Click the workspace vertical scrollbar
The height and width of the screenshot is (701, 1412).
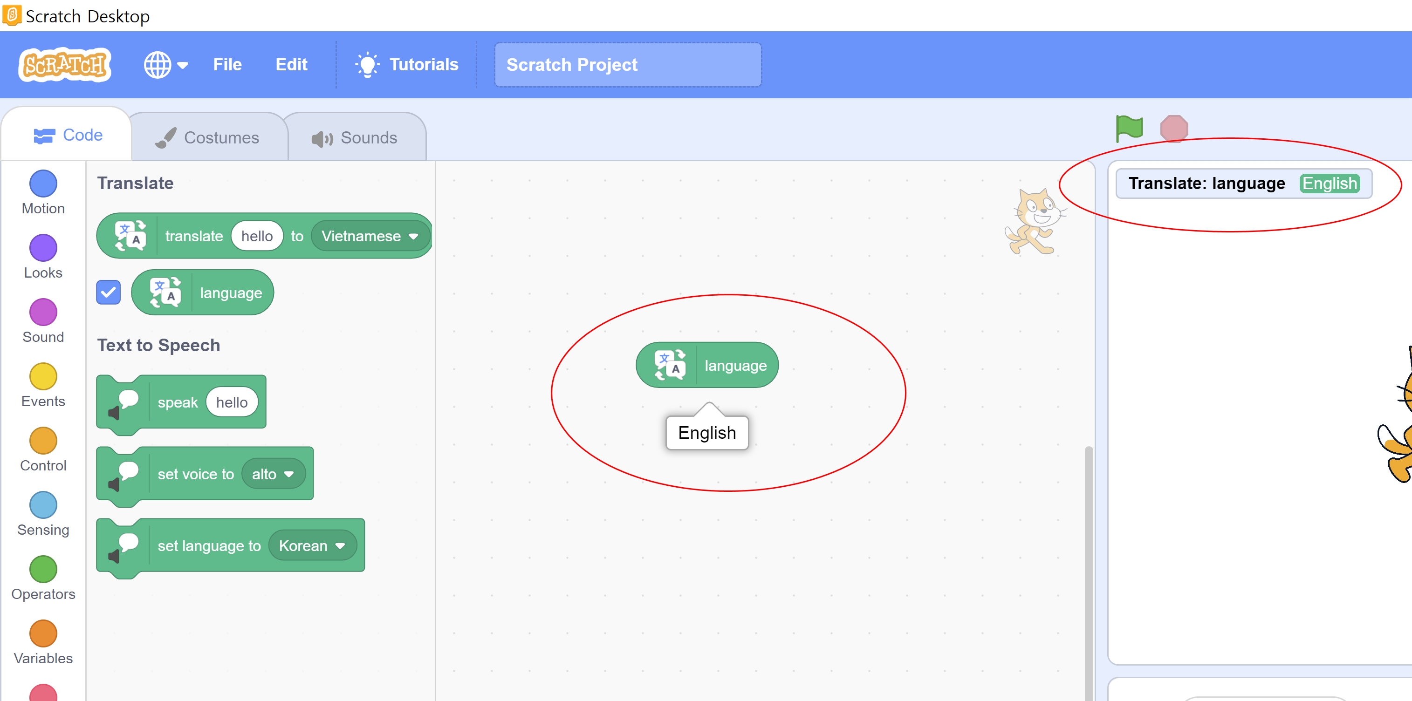1088,573
